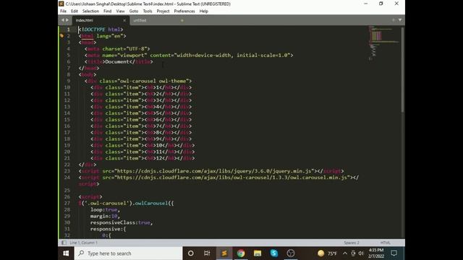This screenshot has width=463, height=260.
Task: Click the responsive:{ line
Action: pos(108,229)
